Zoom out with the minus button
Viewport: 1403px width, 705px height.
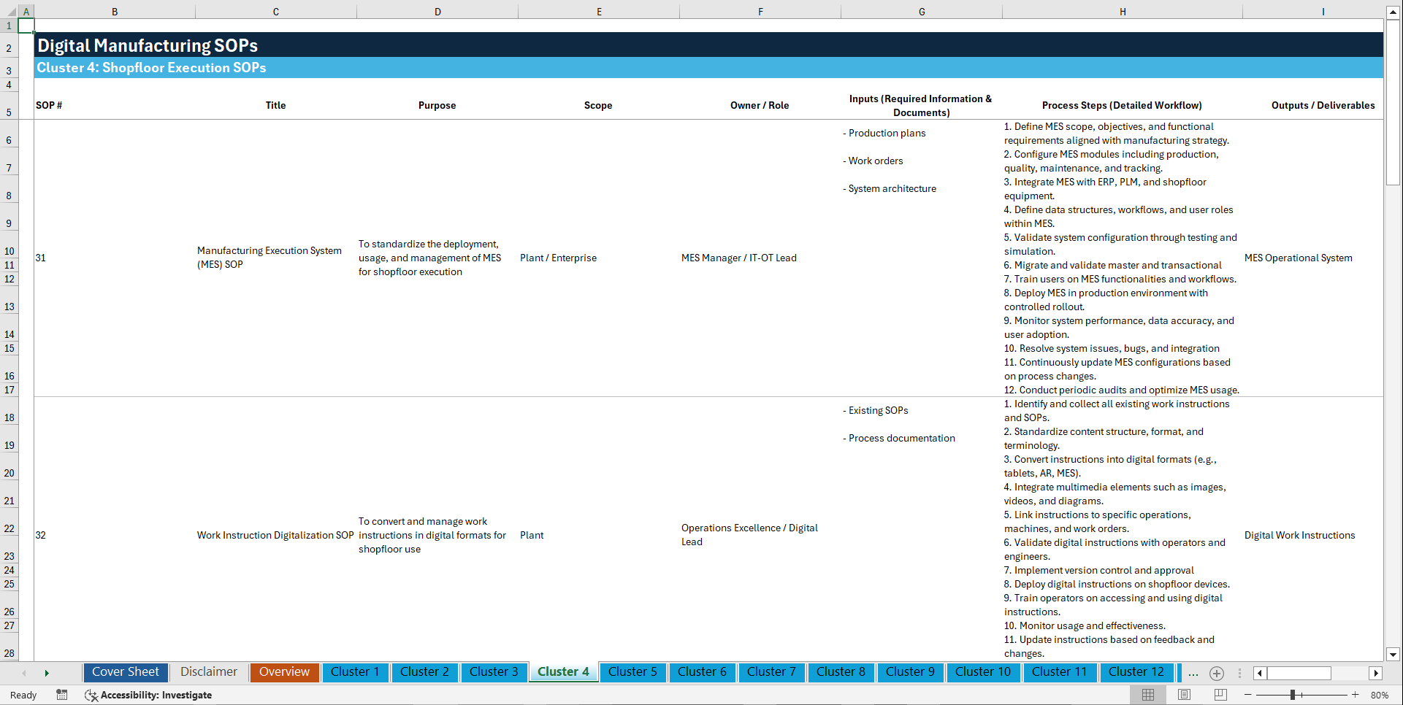pos(1248,695)
